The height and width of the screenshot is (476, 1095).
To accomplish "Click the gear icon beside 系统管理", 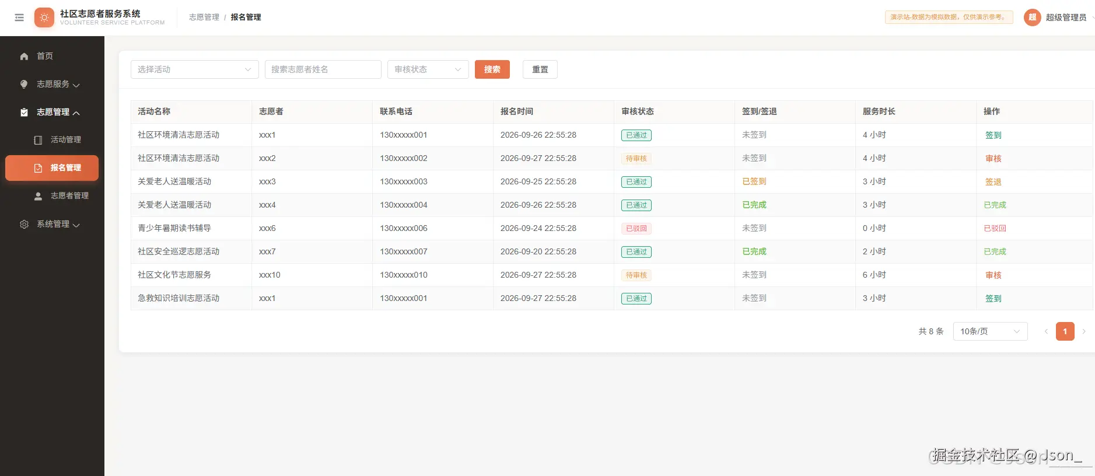I will point(24,224).
